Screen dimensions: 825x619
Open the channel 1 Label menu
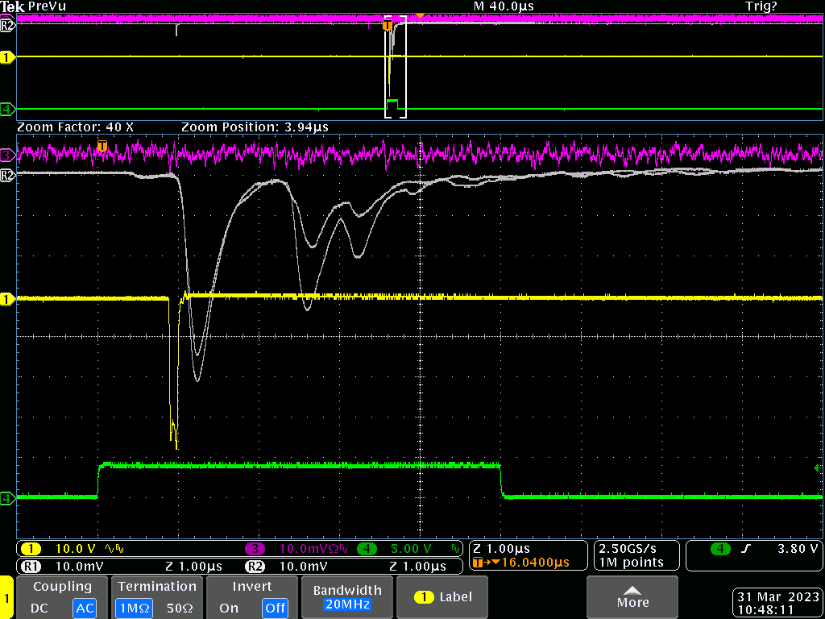tap(443, 597)
